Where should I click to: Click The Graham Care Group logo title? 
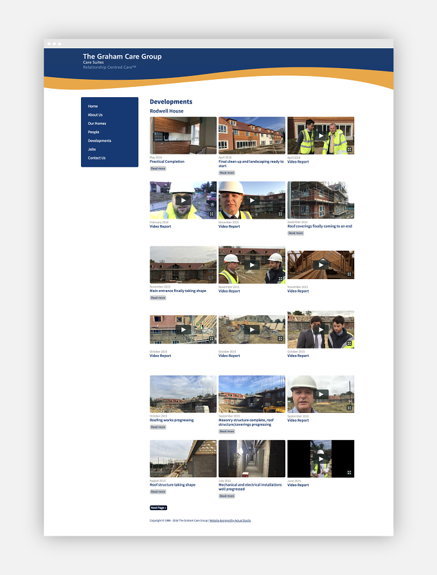(122, 57)
